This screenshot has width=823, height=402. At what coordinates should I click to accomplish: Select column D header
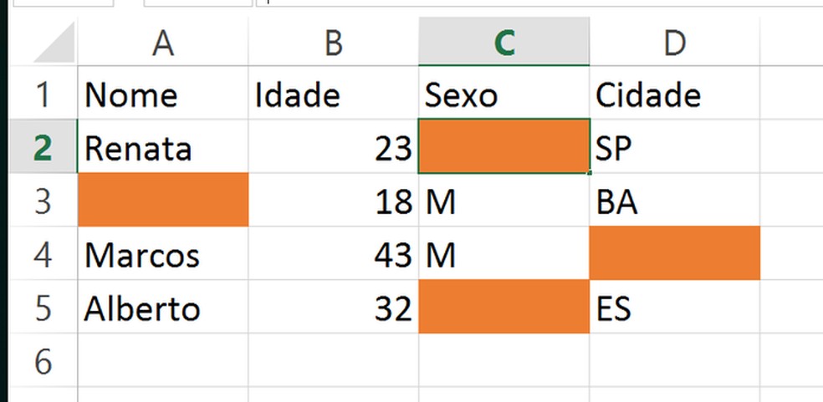674,43
